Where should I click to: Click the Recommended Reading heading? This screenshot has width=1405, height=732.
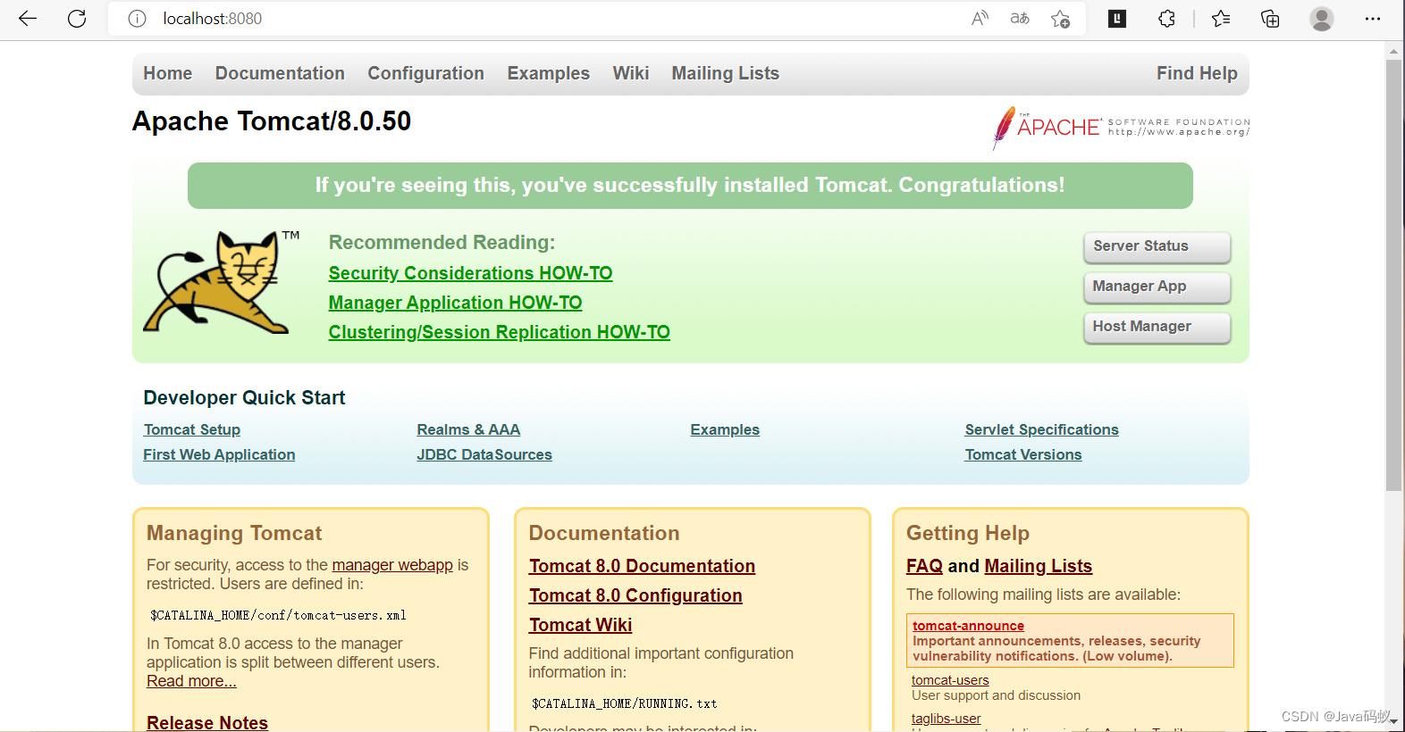(x=442, y=243)
